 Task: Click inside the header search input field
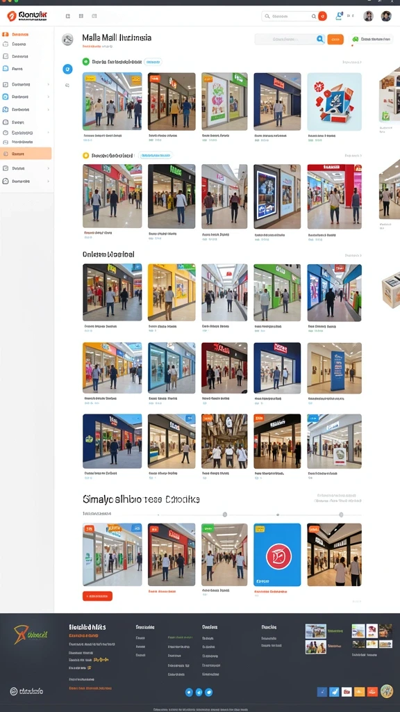pos(290,17)
